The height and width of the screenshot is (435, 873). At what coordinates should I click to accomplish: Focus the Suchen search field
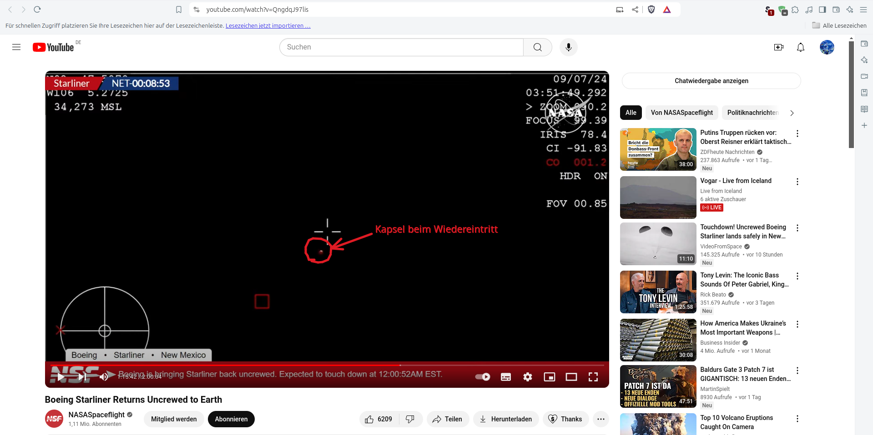click(401, 47)
